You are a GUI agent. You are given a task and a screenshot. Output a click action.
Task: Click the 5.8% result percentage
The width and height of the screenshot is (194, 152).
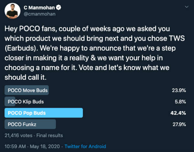click(x=180, y=102)
